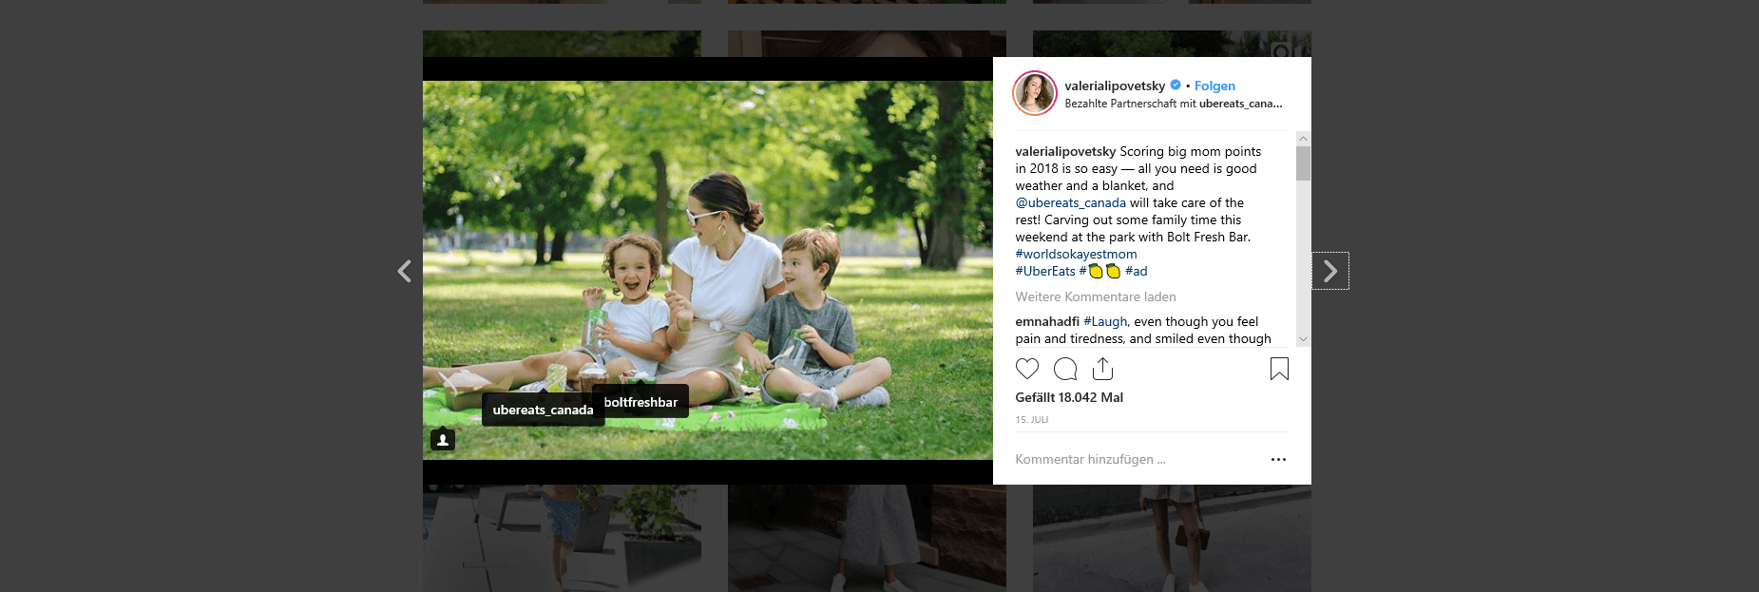Click the Folgen follow button
This screenshot has height=592, width=1759.
pos(1214,86)
